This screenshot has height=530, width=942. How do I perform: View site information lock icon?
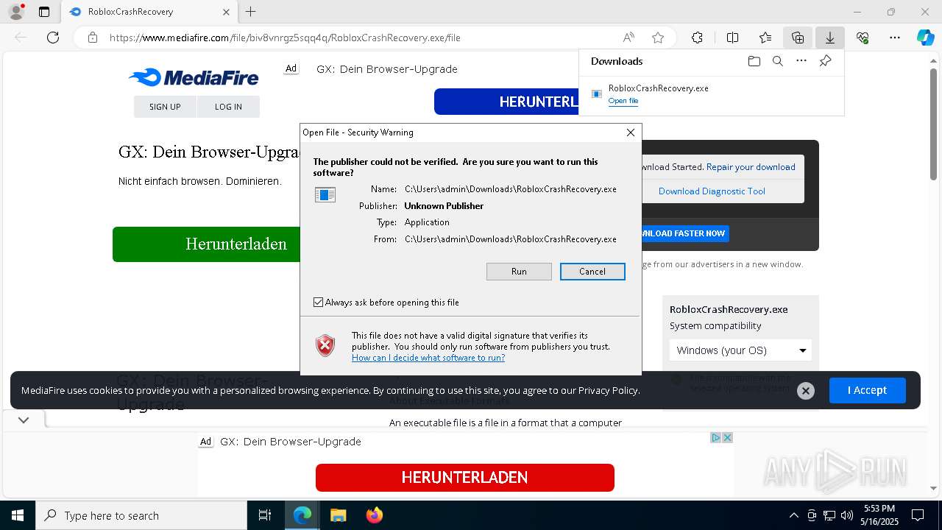click(x=93, y=38)
